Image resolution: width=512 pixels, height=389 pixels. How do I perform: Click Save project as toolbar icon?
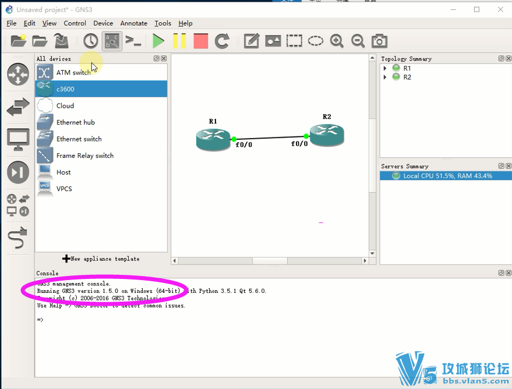coord(61,41)
